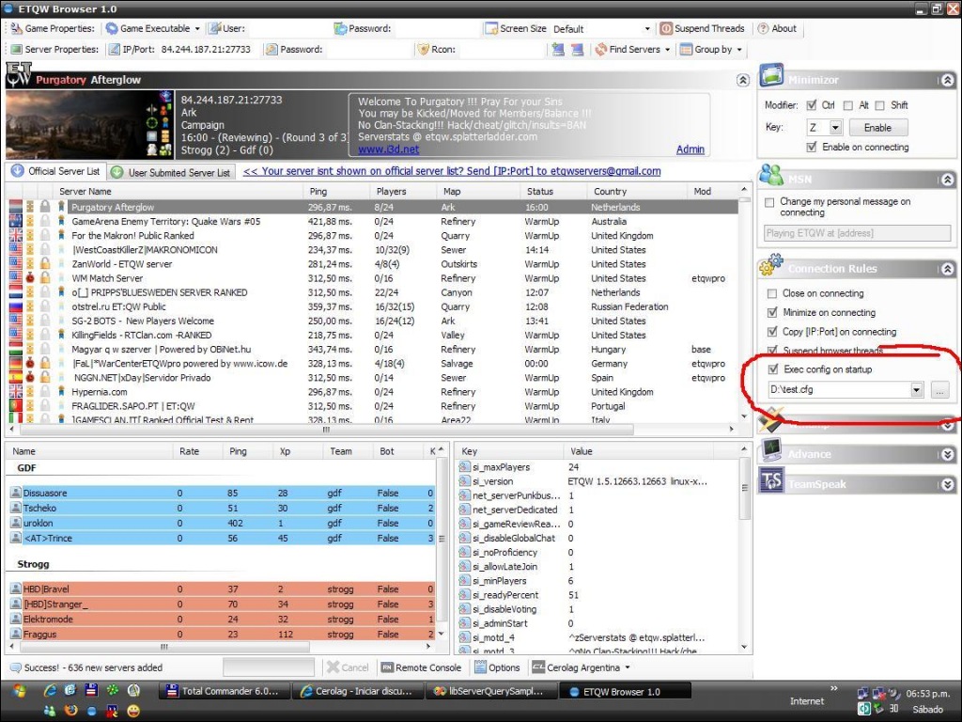The image size is (962, 722).
Task: Uncheck Copy [IP:Port] on connecting
Action: click(772, 332)
